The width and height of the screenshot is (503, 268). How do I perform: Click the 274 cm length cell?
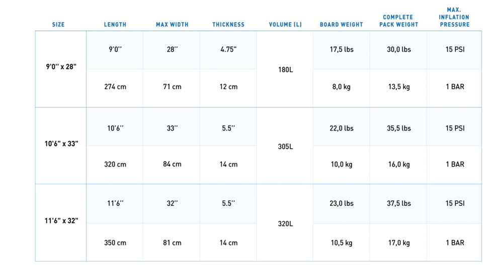tap(115, 87)
